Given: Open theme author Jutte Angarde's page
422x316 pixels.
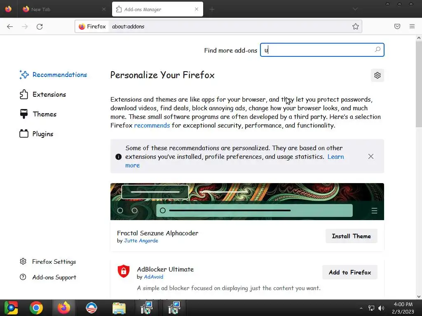Looking at the screenshot, I should coord(141,241).
